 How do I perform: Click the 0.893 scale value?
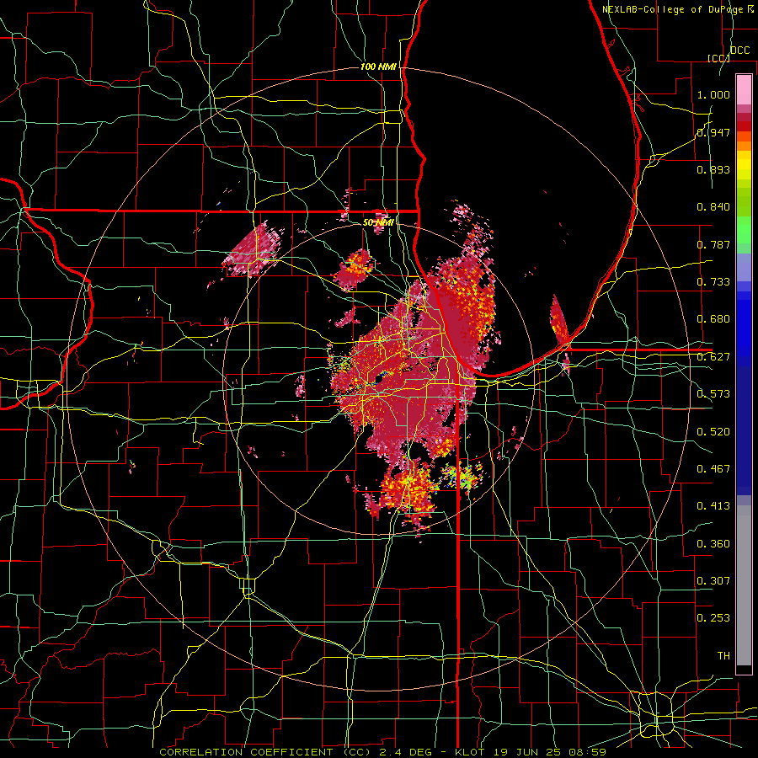pos(713,169)
